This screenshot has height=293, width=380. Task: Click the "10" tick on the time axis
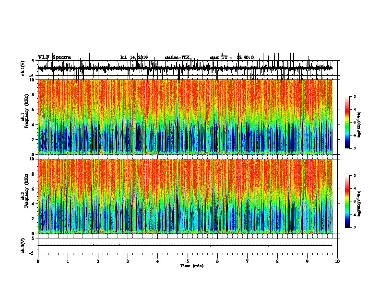[337, 261]
